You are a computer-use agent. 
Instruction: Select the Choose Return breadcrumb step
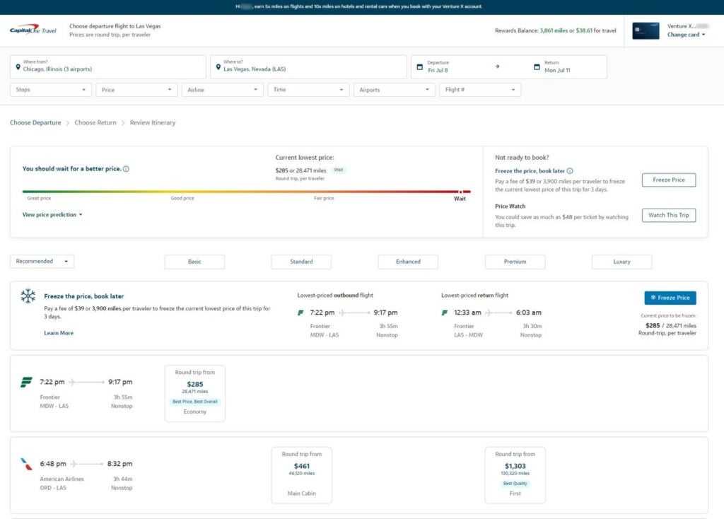[95, 122]
